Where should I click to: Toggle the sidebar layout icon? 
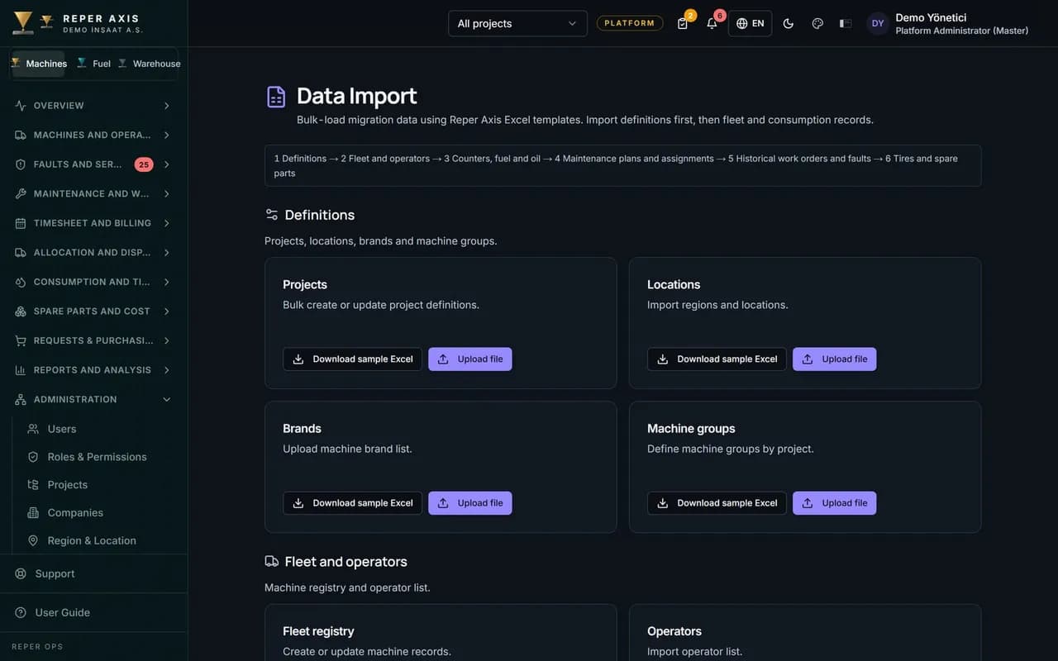point(846,24)
